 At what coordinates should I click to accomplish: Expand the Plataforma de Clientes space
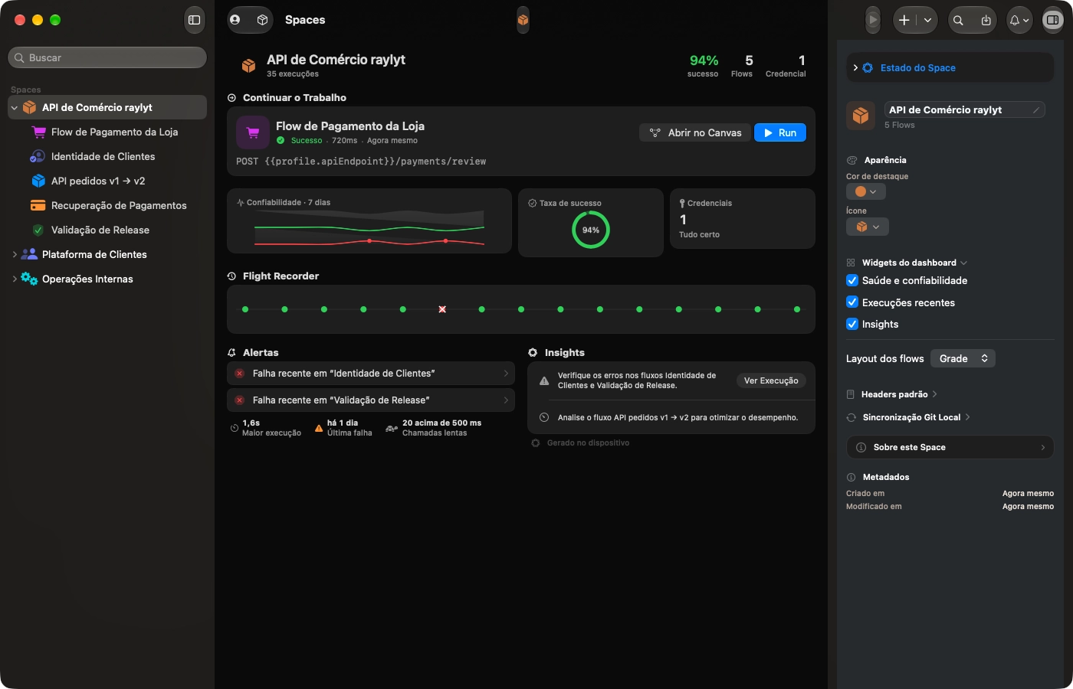pyautogui.click(x=15, y=254)
